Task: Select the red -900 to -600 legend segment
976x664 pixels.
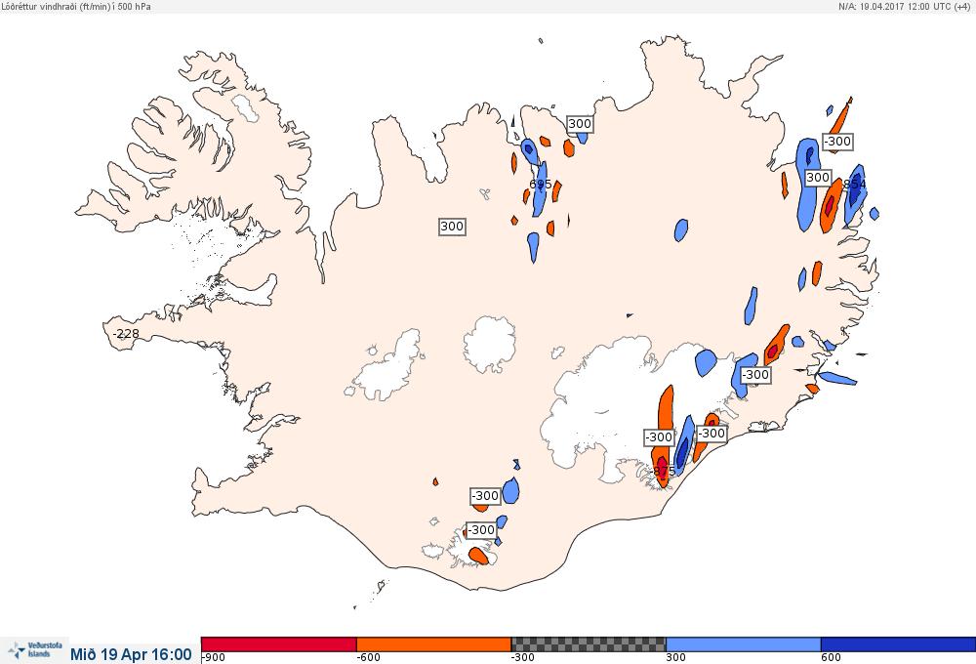Action: pyautogui.click(x=279, y=644)
